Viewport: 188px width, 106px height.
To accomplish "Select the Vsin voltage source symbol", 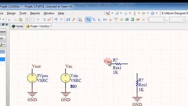I will pyautogui.click(x=66, y=78).
